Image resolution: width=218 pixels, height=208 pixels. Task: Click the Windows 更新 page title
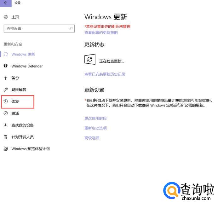(x=106, y=17)
